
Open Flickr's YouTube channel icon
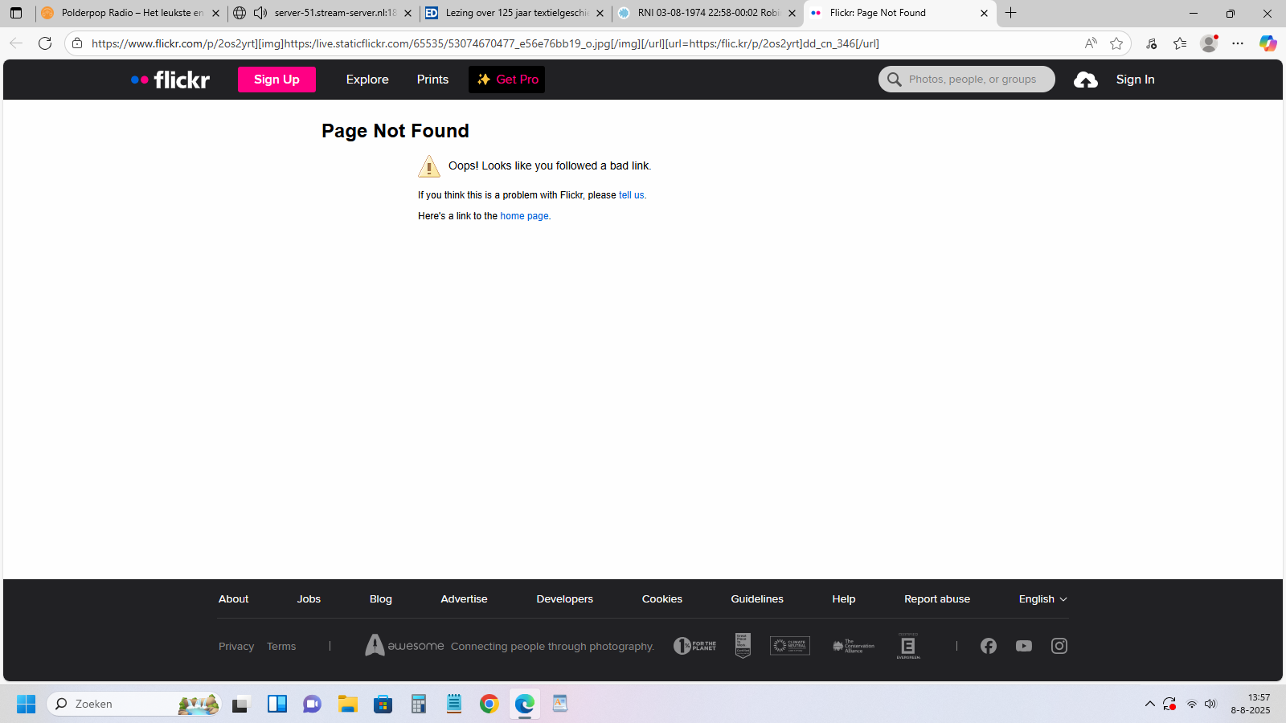click(1023, 646)
